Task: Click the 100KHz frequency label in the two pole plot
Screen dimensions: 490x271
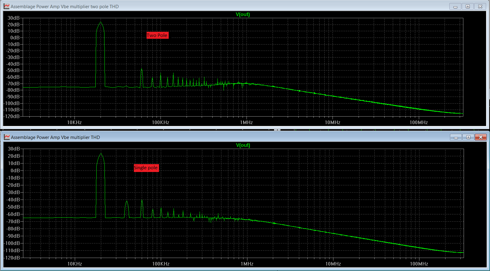Action: (161, 122)
